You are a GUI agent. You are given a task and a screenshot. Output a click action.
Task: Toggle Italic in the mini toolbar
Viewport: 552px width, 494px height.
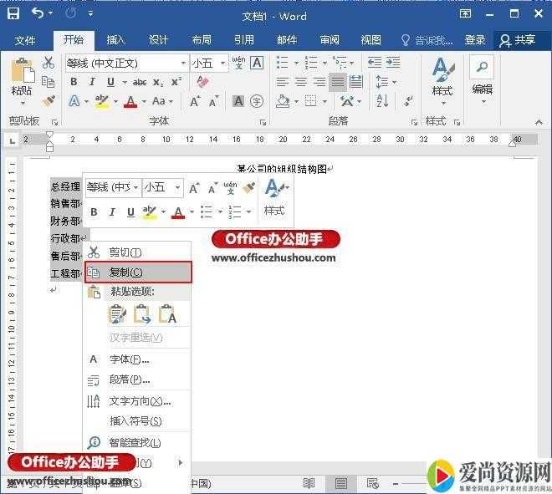point(112,212)
